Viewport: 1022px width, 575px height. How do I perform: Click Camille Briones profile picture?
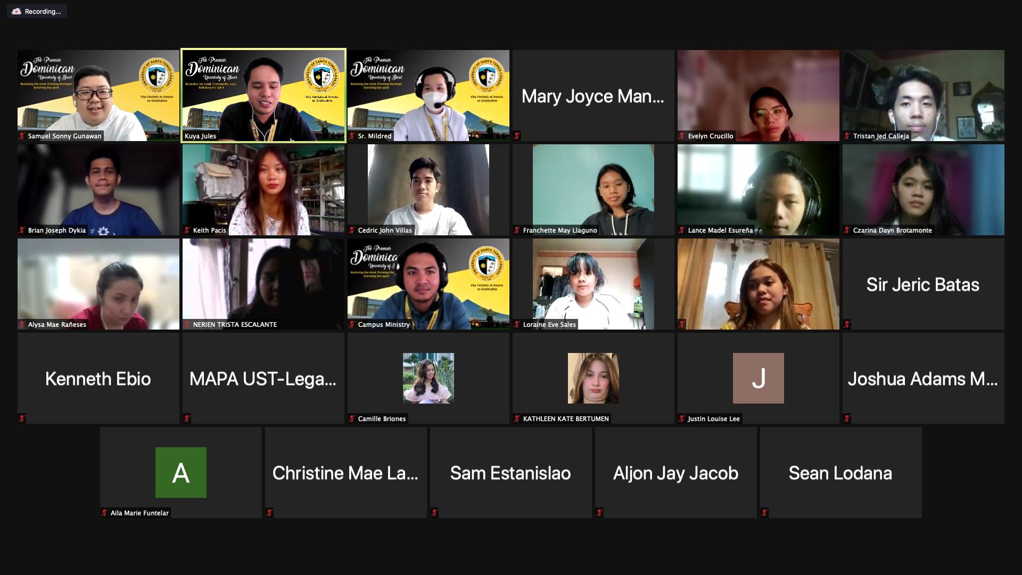pos(428,378)
